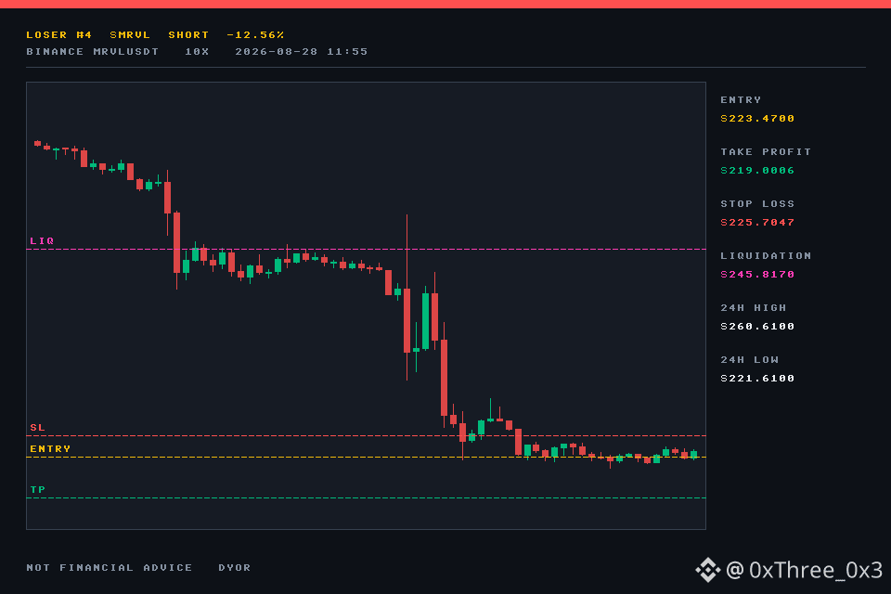This screenshot has height=594, width=891.
Task: Click the LIQUIDATION heading
Action: [766, 256]
